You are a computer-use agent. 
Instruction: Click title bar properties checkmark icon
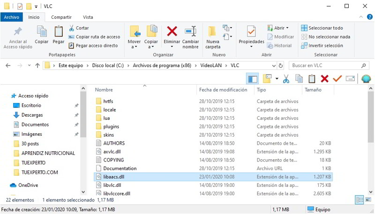[x=20, y=6]
